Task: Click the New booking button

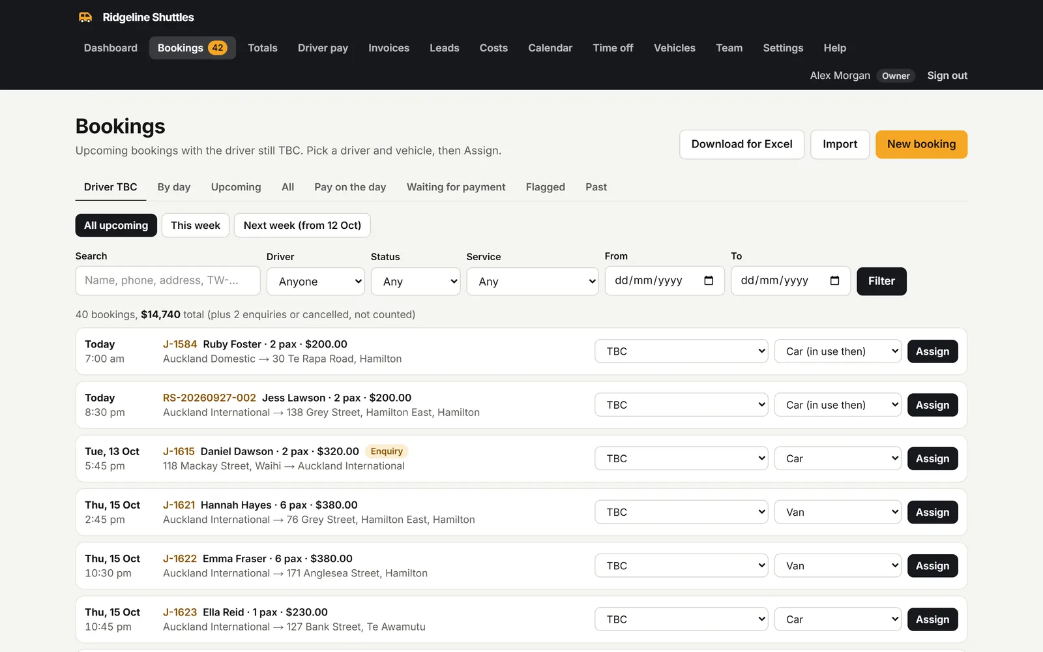Action: 921,144
